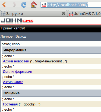Click the JohnCMS logo image

(17, 21)
